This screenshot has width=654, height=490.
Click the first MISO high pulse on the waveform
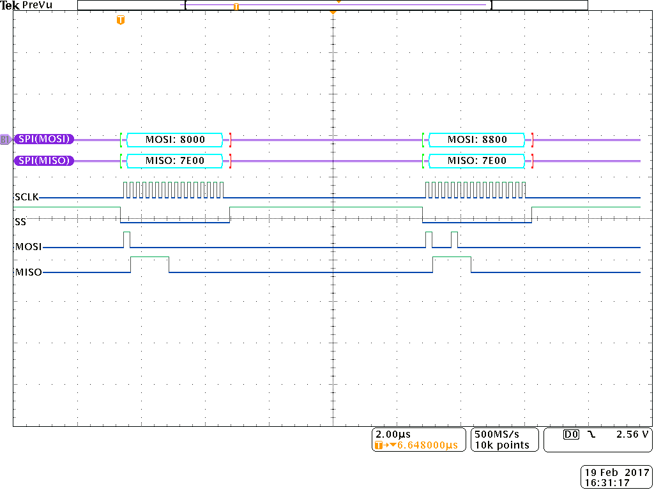point(149,265)
